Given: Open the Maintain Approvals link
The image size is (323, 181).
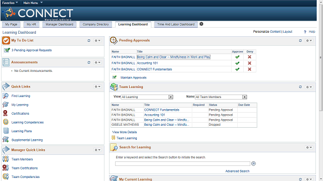Looking at the screenshot, I should tap(133, 77).
